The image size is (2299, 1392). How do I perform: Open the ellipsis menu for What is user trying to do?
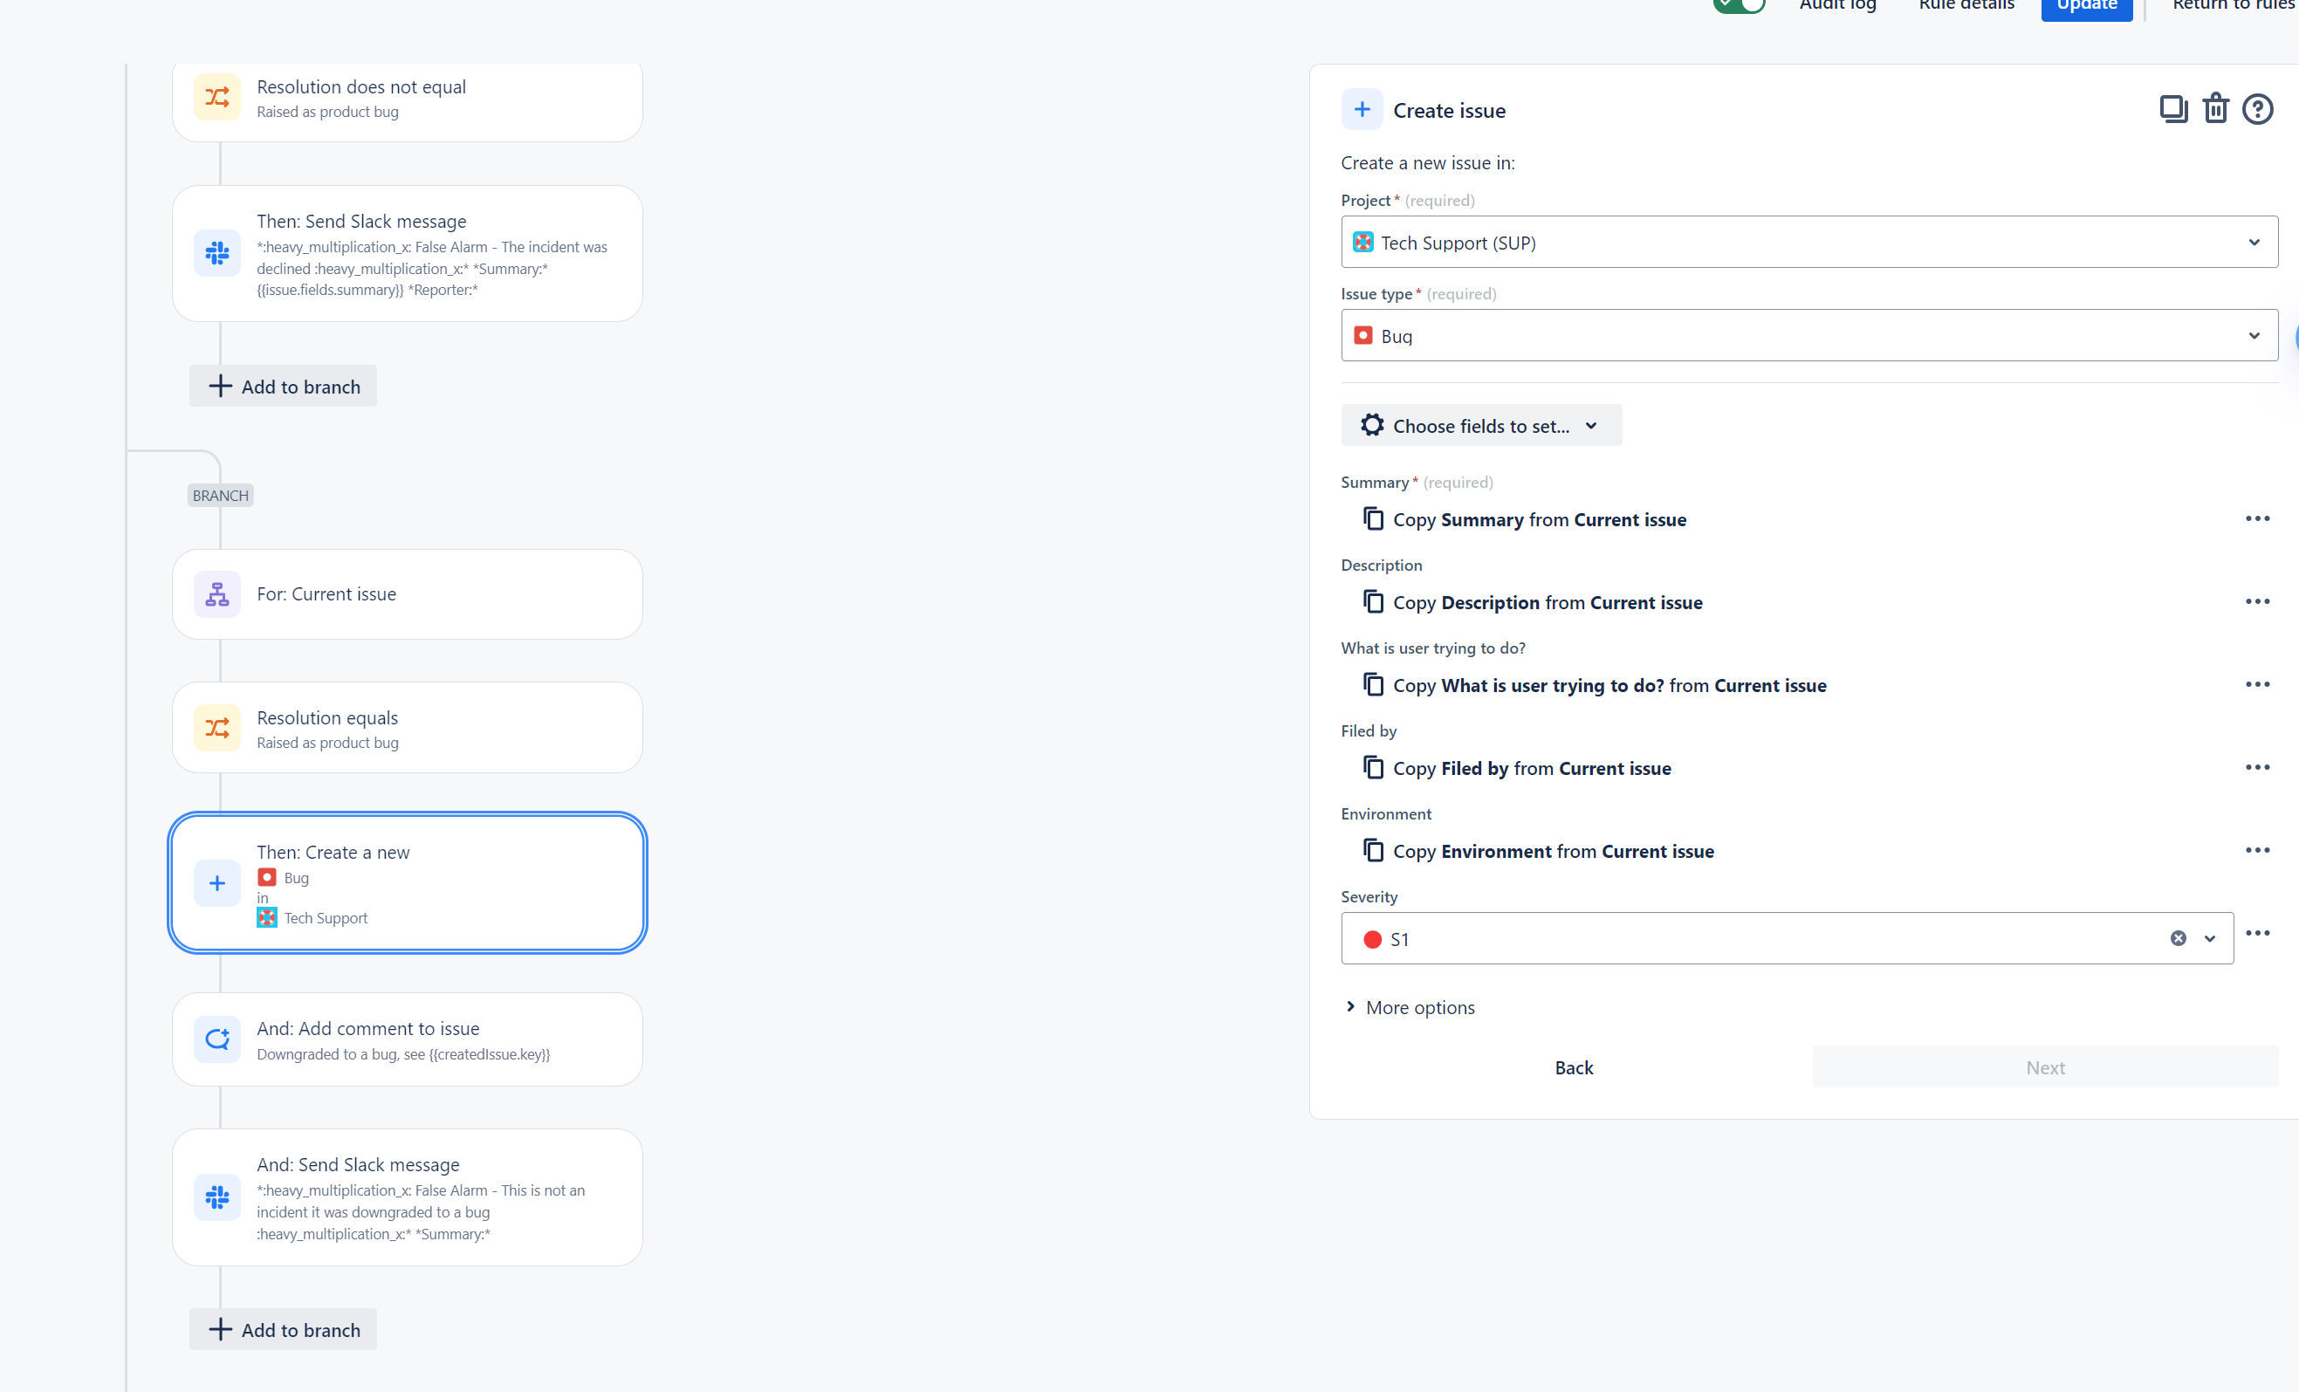pyautogui.click(x=2257, y=685)
